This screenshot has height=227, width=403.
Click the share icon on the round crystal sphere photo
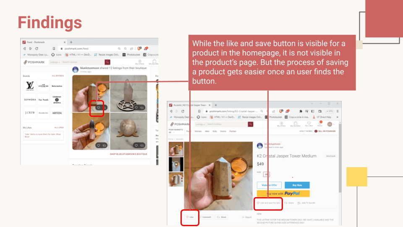(142, 145)
